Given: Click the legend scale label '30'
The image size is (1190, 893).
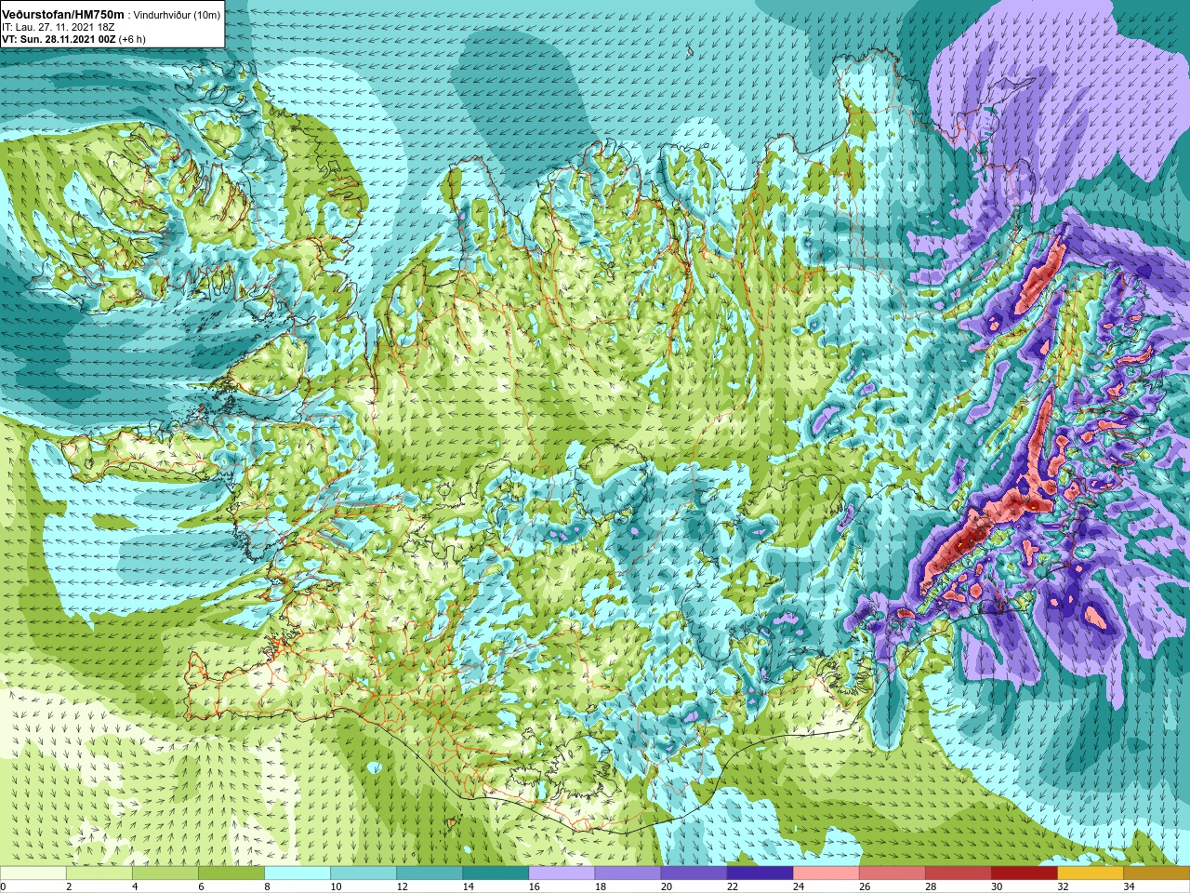Looking at the screenshot, I should pyautogui.click(x=996, y=886).
